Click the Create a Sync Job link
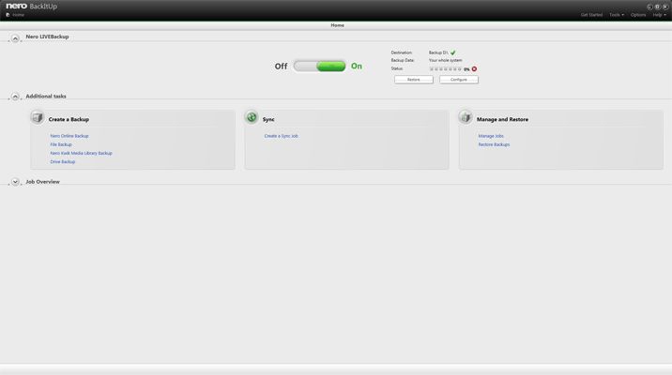The width and height of the screenshot is (672, 375). pos(282,136)
